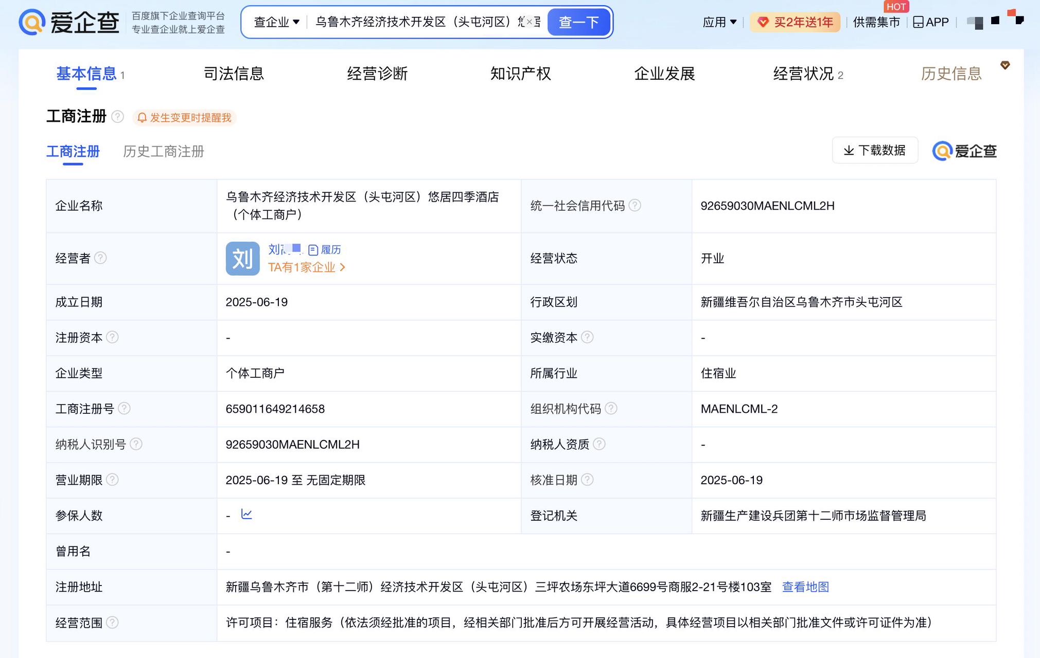The image size is (1040, 658).
Task: Click the 参保人数 trend chart icon
Action: (246, 514)
